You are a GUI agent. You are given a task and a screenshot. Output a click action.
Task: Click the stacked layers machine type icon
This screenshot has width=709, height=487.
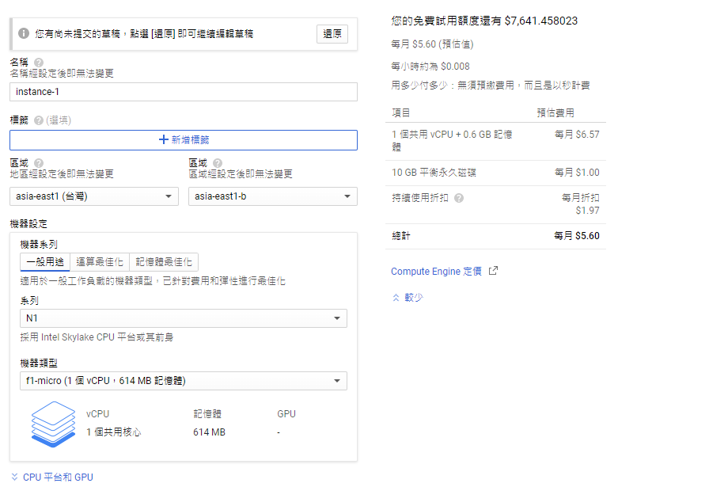(53, 424)
